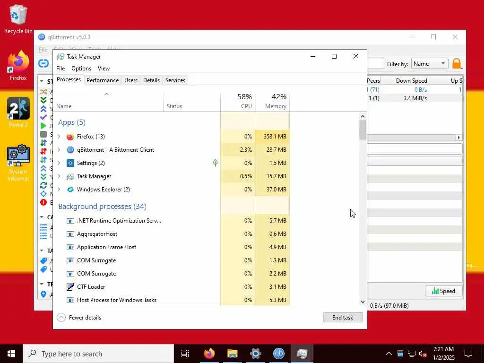The width and height of the screenshot is (484, 363).
Task: Expand Task Manager process group
Action: 59,176
